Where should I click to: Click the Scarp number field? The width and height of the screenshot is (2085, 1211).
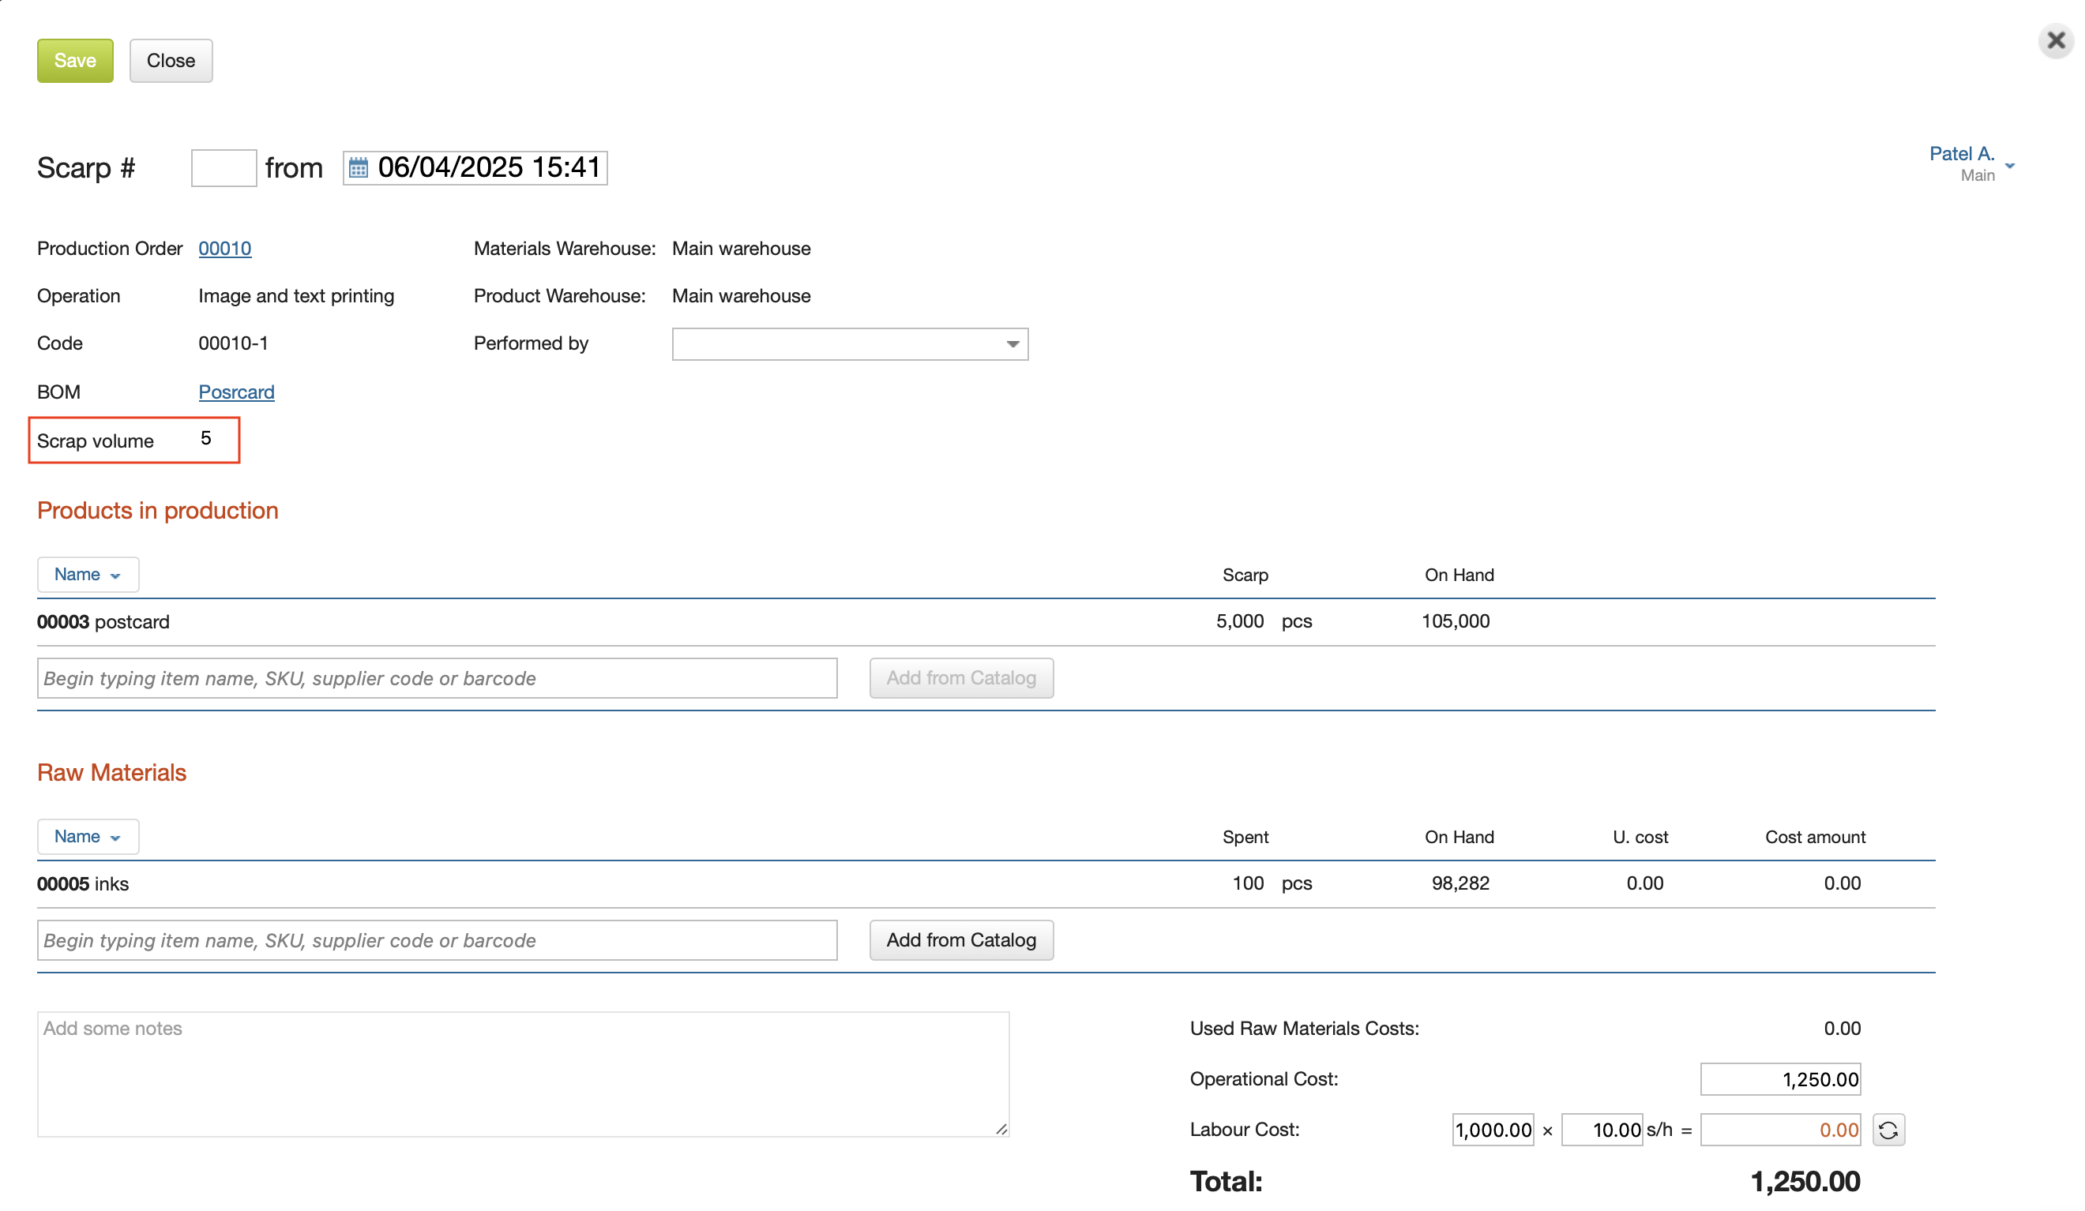point(223,167)
